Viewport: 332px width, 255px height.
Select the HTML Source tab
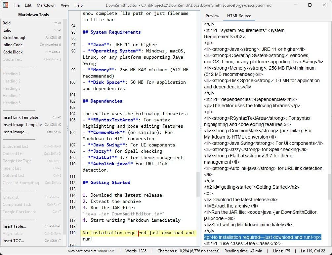[239, 16]
